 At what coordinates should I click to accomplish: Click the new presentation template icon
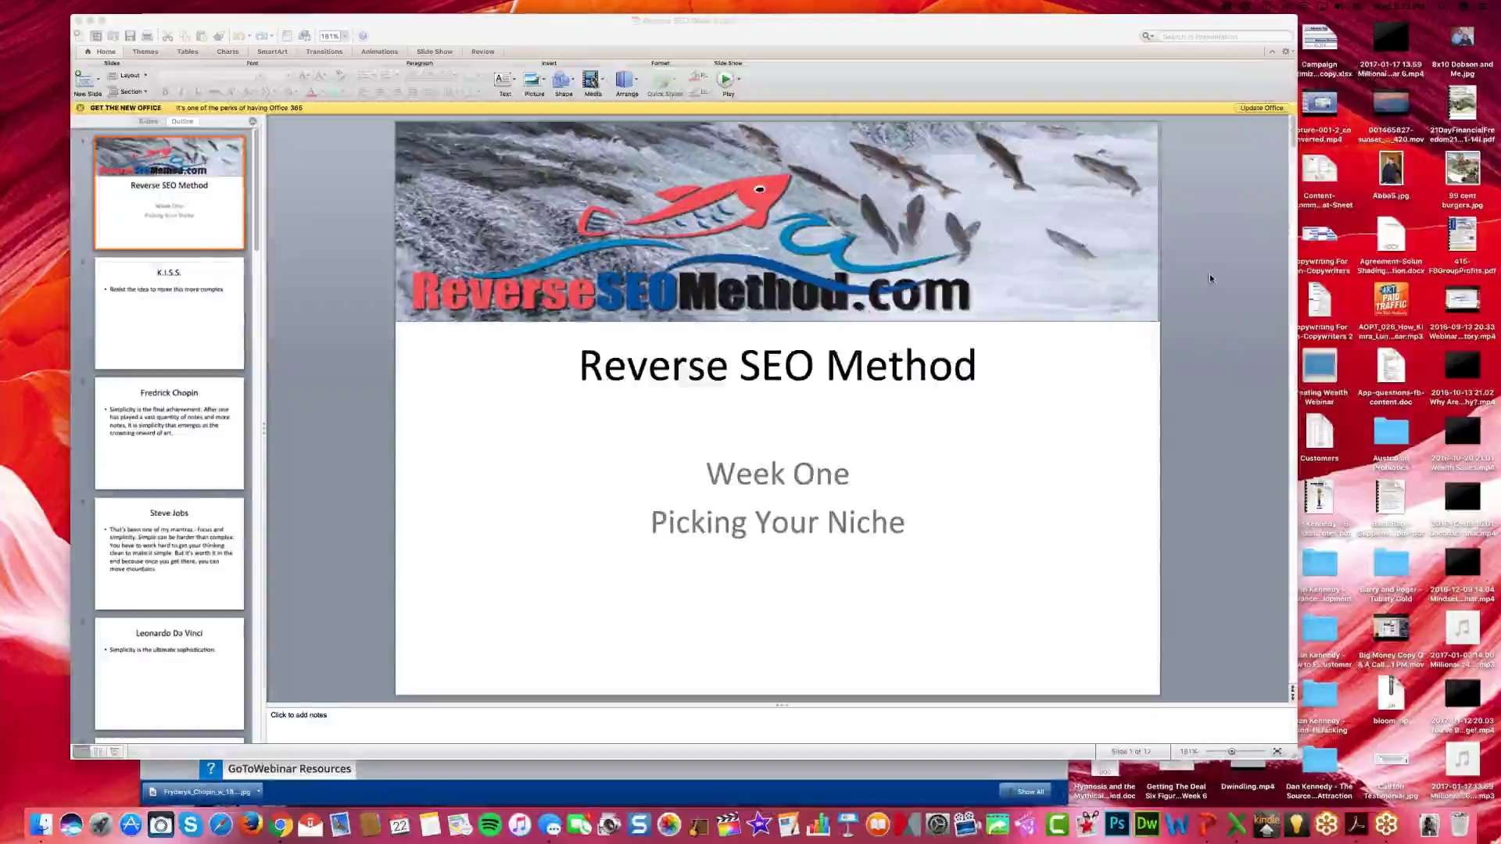pyautogui.click(x=96, y=36)
